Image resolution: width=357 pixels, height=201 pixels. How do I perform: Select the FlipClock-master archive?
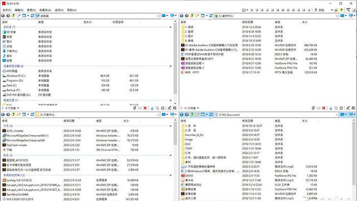point(15,145)
